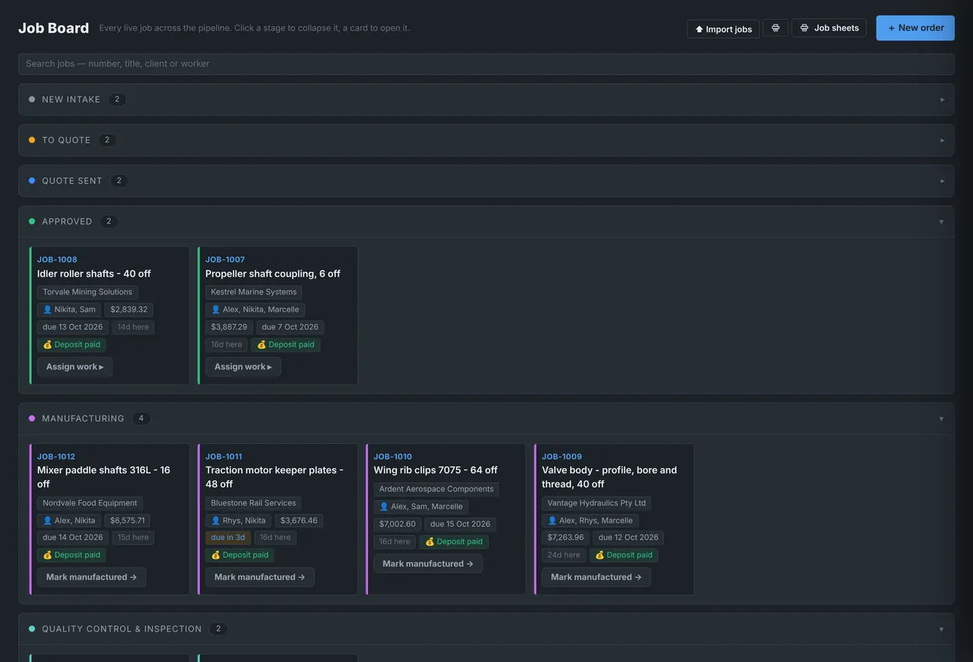Click the person icon beside Alex, Rhys, Marcelle
The height and width of the screenshot is (662, 973).
pos(553,521)
